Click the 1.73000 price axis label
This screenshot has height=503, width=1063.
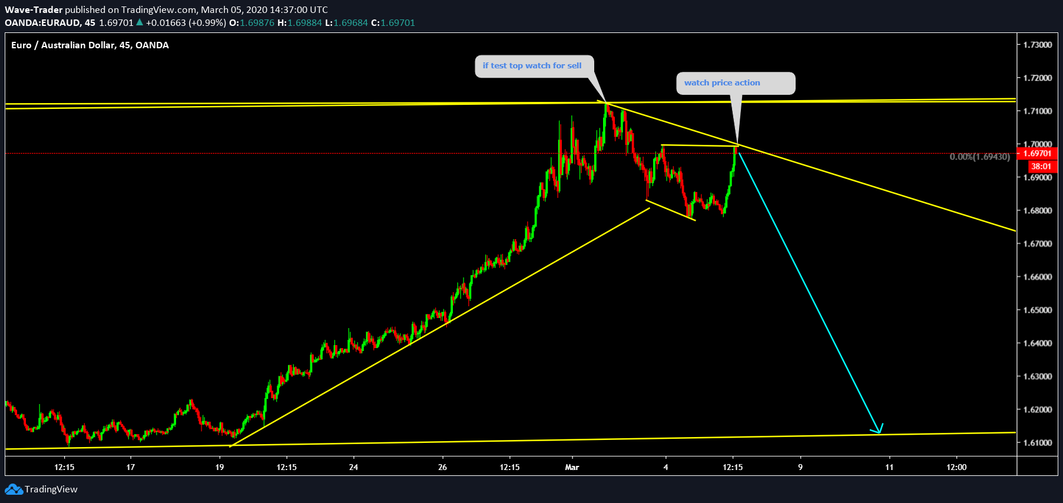point(1038,45)
